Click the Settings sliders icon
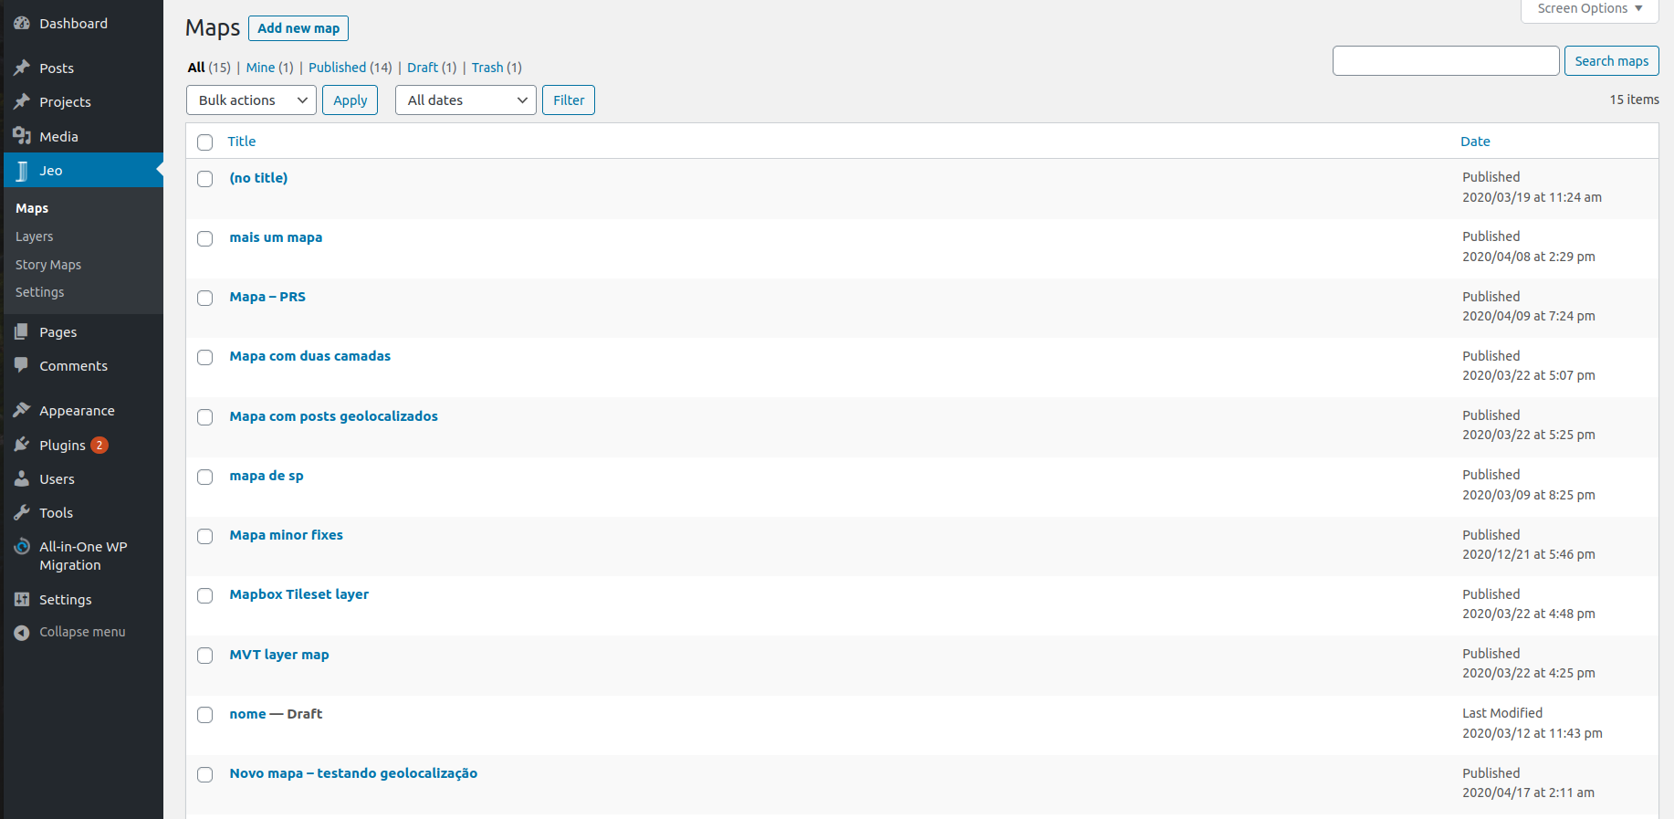The height and width of the screenshot is (819, 1674). (22, 599)
